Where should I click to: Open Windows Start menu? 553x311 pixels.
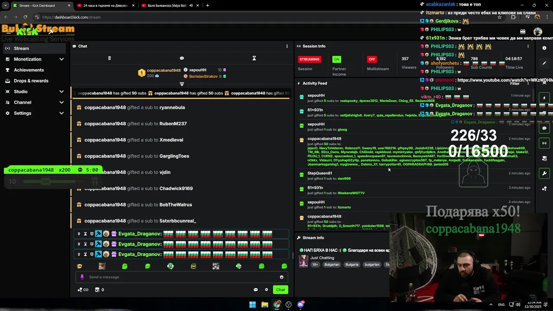252,305
